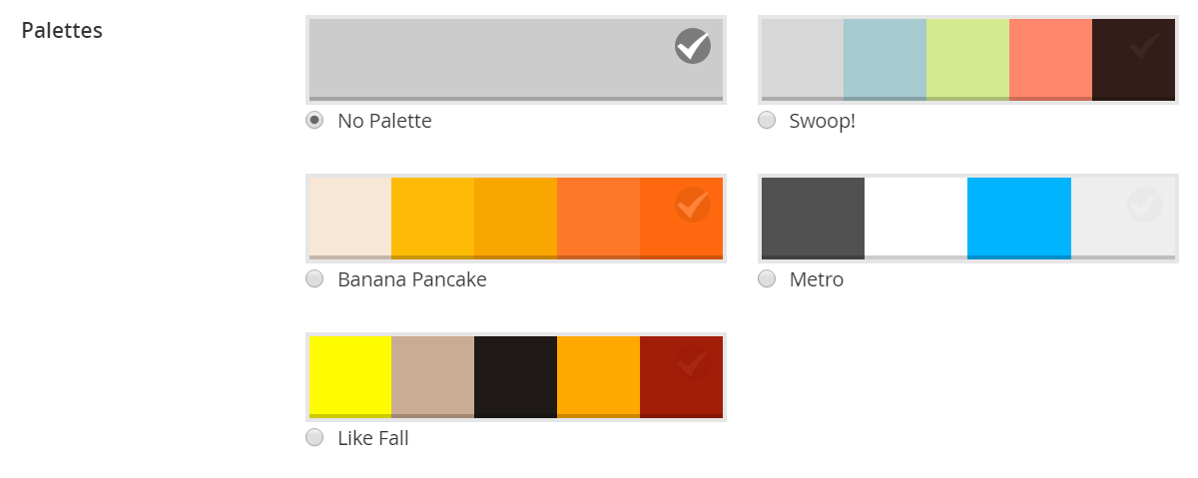The image size is (1198, 478).
Task: Click the salmon swatch in Swoop!
Action: pyautogui.click(x=1050, y=59)
